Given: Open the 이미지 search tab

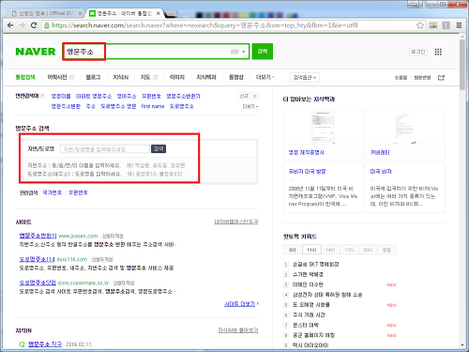Looking at the screenshot, I should (x=177, y=77).
